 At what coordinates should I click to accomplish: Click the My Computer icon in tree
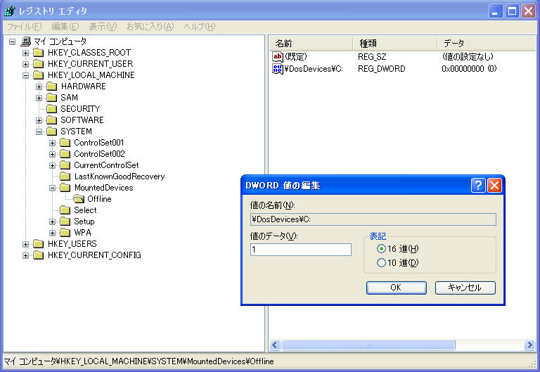coord(26,41)
